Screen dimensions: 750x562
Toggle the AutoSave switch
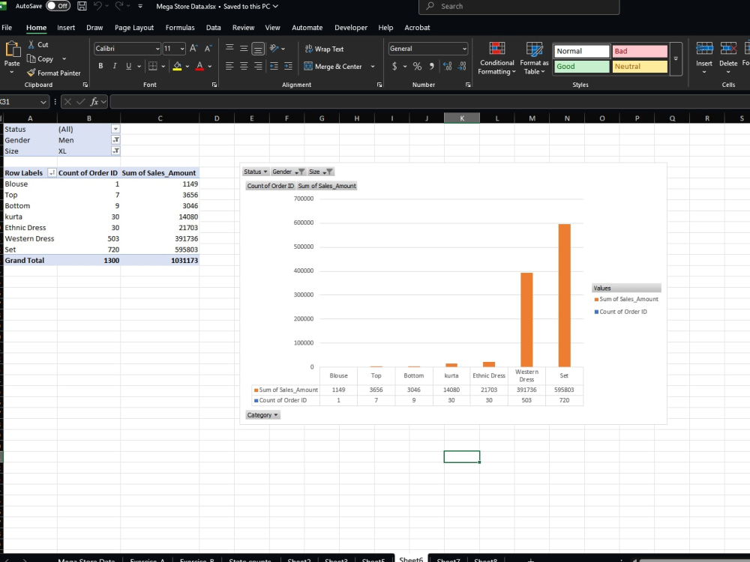point(58,6)
